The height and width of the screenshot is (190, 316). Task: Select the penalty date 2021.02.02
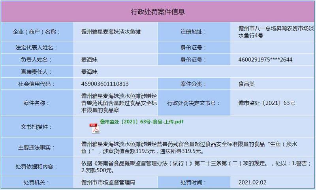click(252, 183)
